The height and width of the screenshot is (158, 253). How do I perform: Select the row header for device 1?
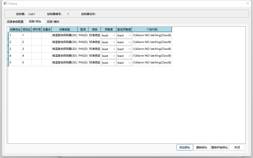pyautogui.click(x=8, y=35)
